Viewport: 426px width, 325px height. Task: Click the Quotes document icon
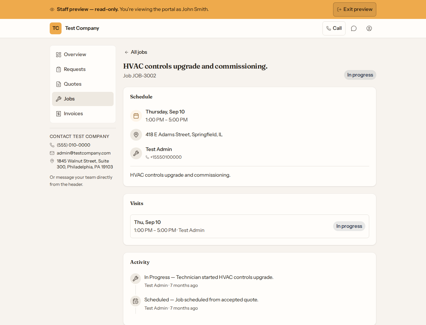click(x=59, y=84)
